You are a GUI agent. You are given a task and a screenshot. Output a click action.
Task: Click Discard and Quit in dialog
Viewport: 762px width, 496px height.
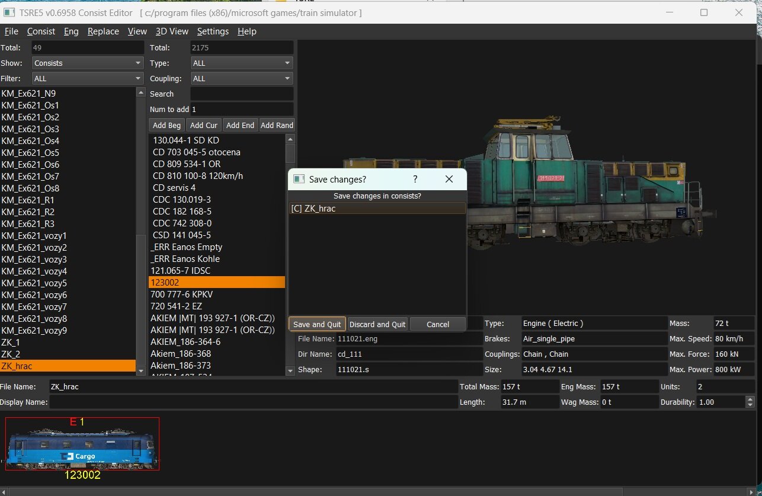click(377, 324)
